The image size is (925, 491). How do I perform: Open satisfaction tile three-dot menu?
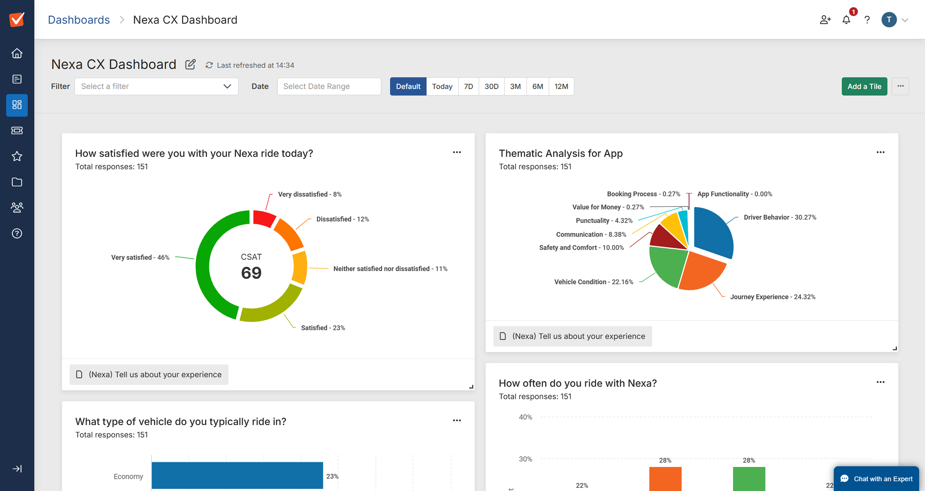457,153
